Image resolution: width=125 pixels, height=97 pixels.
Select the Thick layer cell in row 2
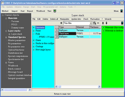coord(67,33)
